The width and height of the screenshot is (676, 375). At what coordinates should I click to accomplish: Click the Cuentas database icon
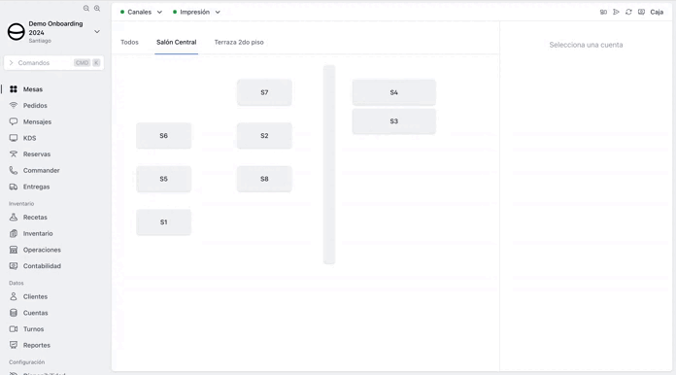(14, 313)
